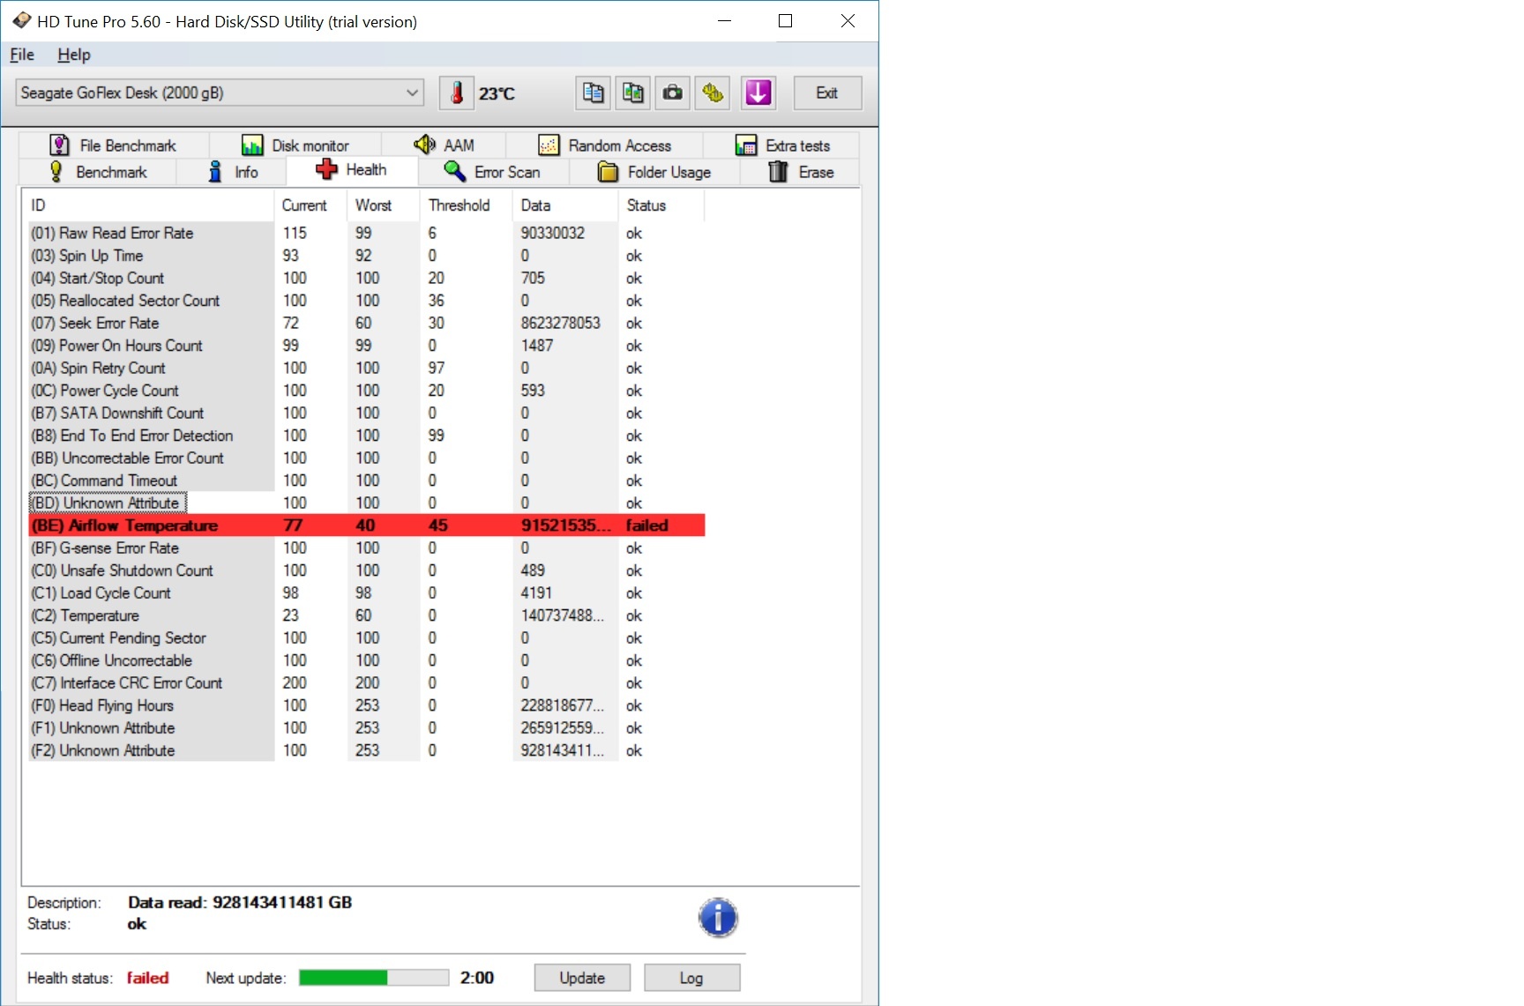
Task: Select the Interface CRC Error Count row
Action: [367, 683]
